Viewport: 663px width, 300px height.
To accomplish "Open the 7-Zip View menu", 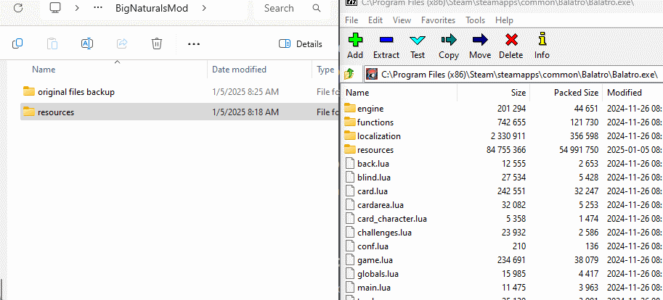I will pyautogui.click(x=402, y=20).
